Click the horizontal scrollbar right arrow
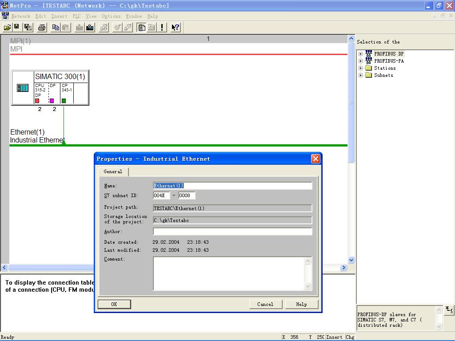The height and width of the screenshot is (341, 455). [343, 267]
